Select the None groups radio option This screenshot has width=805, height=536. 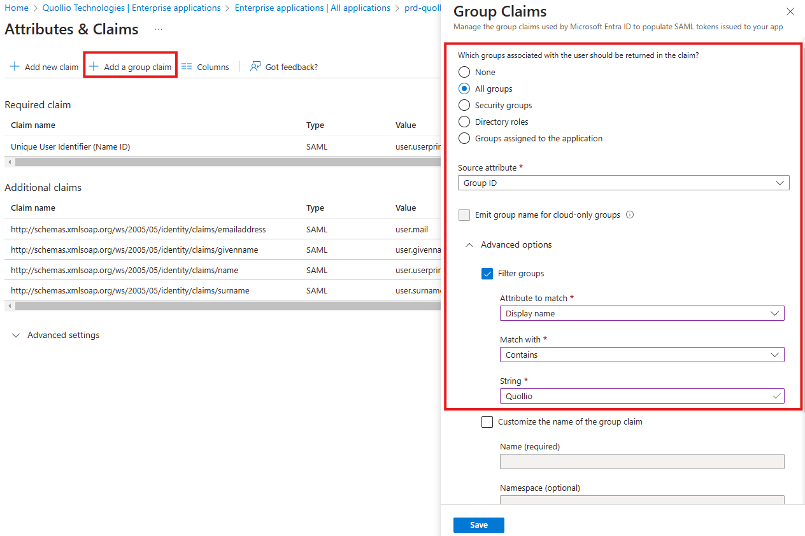point(464,73)
